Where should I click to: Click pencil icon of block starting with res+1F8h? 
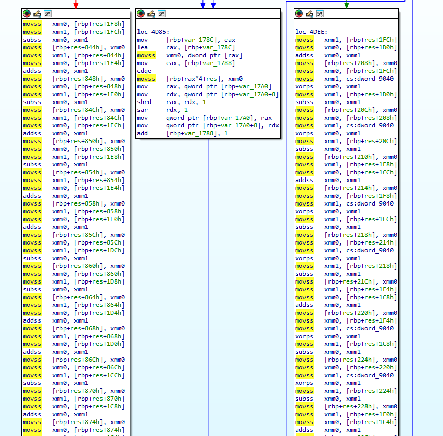[37, 14]
